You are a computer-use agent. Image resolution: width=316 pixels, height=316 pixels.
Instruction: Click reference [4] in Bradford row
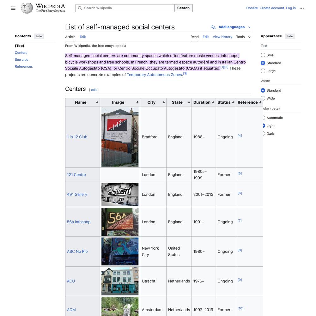coord(240,136)
